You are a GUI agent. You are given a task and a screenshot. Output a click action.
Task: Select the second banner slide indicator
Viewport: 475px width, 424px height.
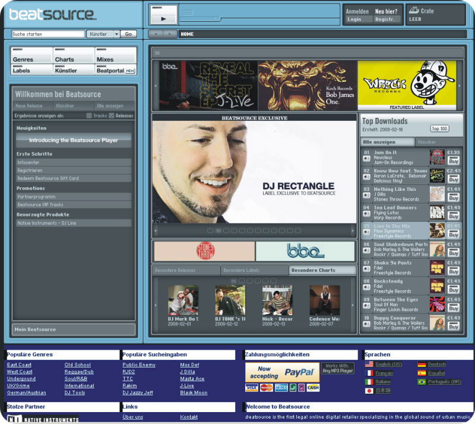218,230
